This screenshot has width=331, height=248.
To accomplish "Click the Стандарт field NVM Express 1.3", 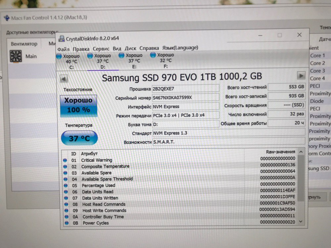I will pos(229,133).
